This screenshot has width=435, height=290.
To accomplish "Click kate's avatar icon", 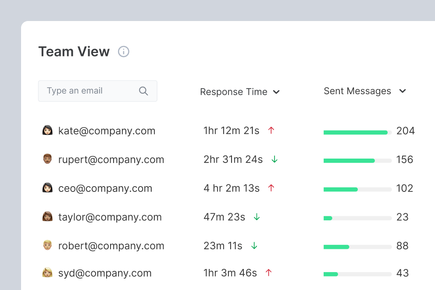I will [47, 131].
